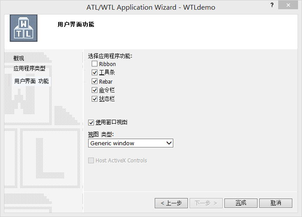Click the 视图 类型: label

click(x=101, y=134)
